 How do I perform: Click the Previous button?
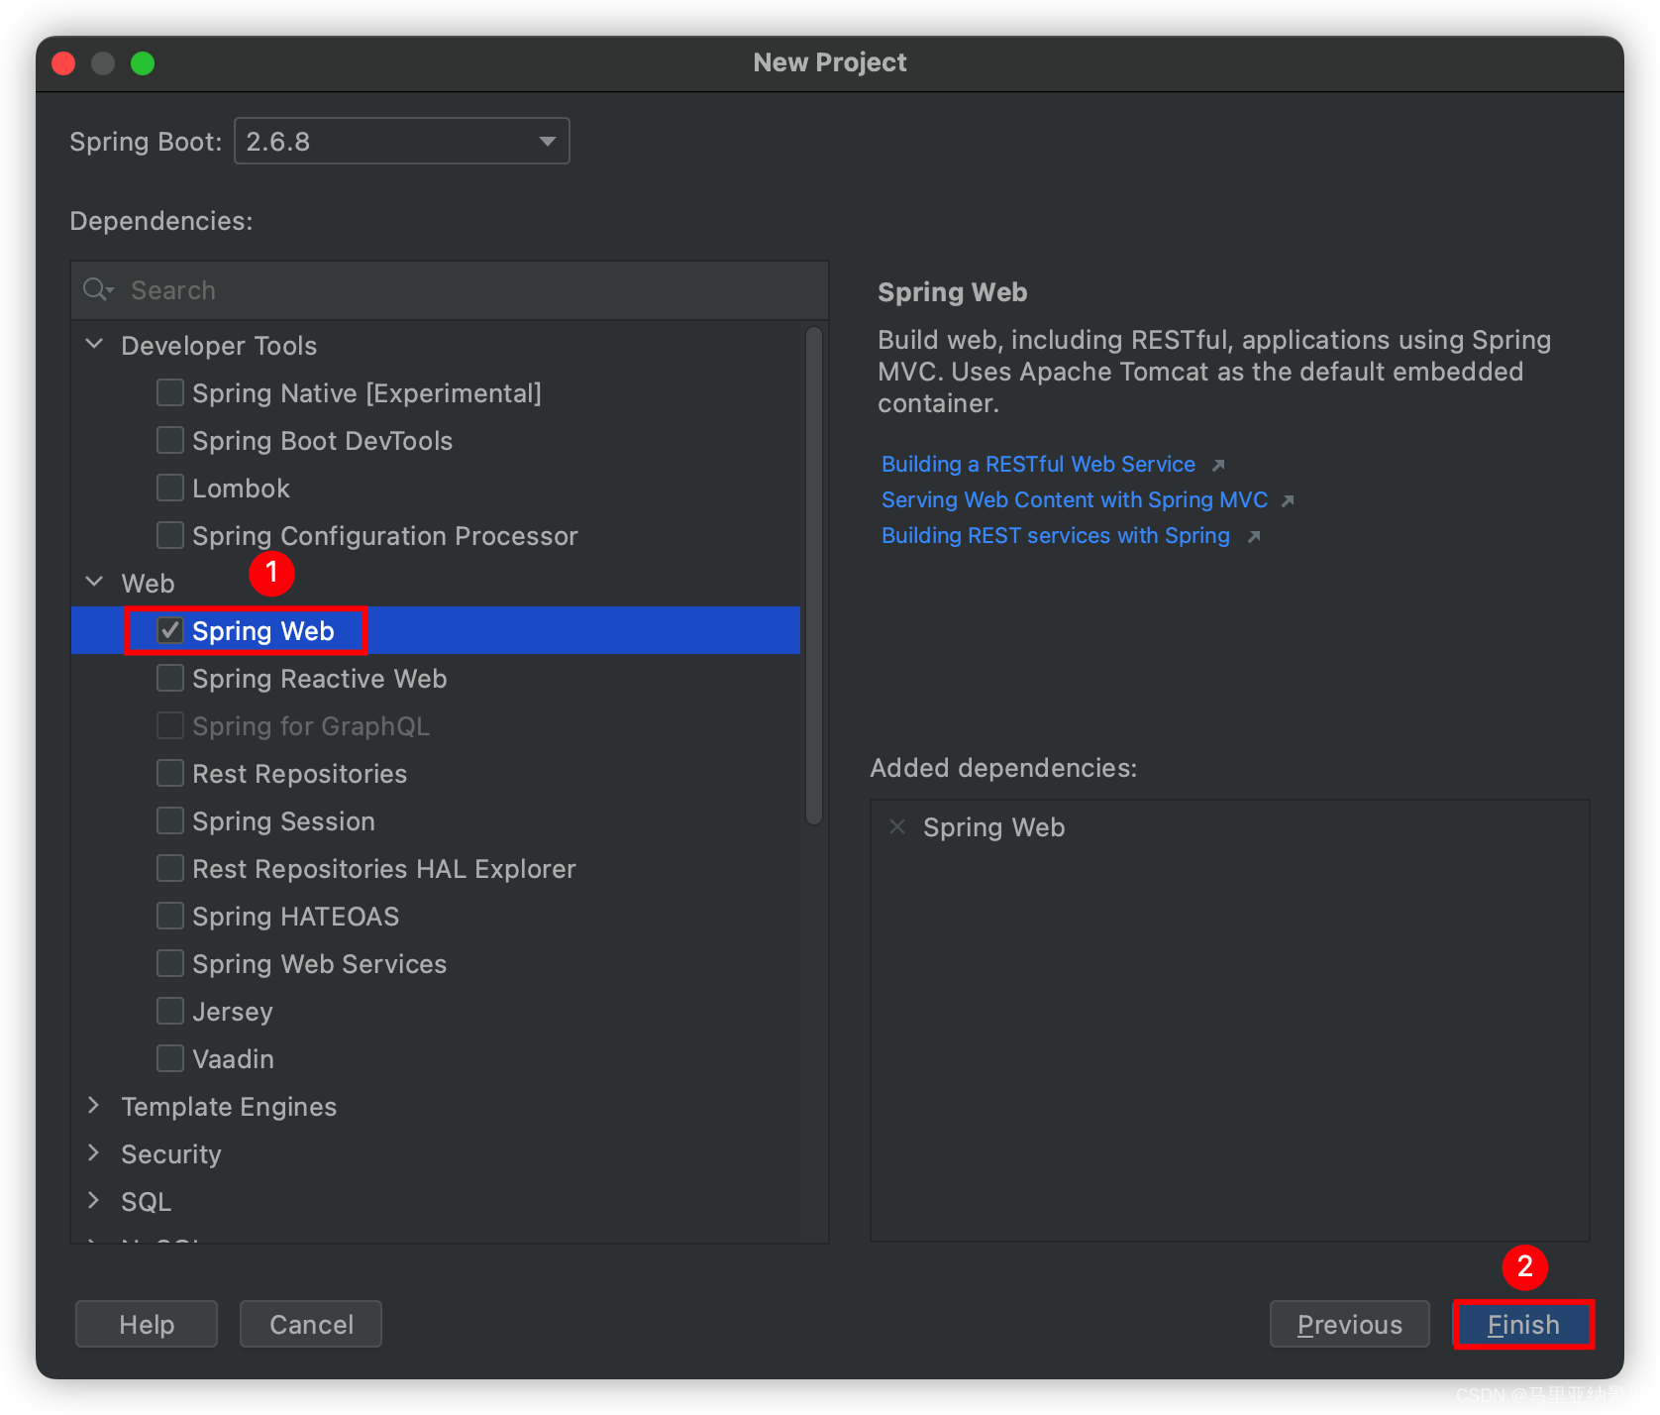pyautogui.click(x=1349, y=1324)
